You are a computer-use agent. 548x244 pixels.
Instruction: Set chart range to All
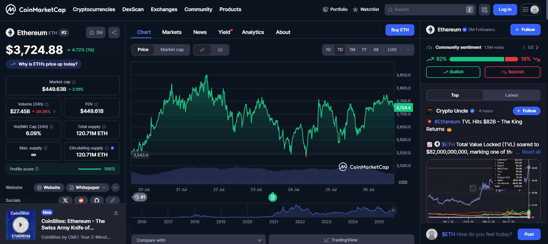(x=376, y=50)
